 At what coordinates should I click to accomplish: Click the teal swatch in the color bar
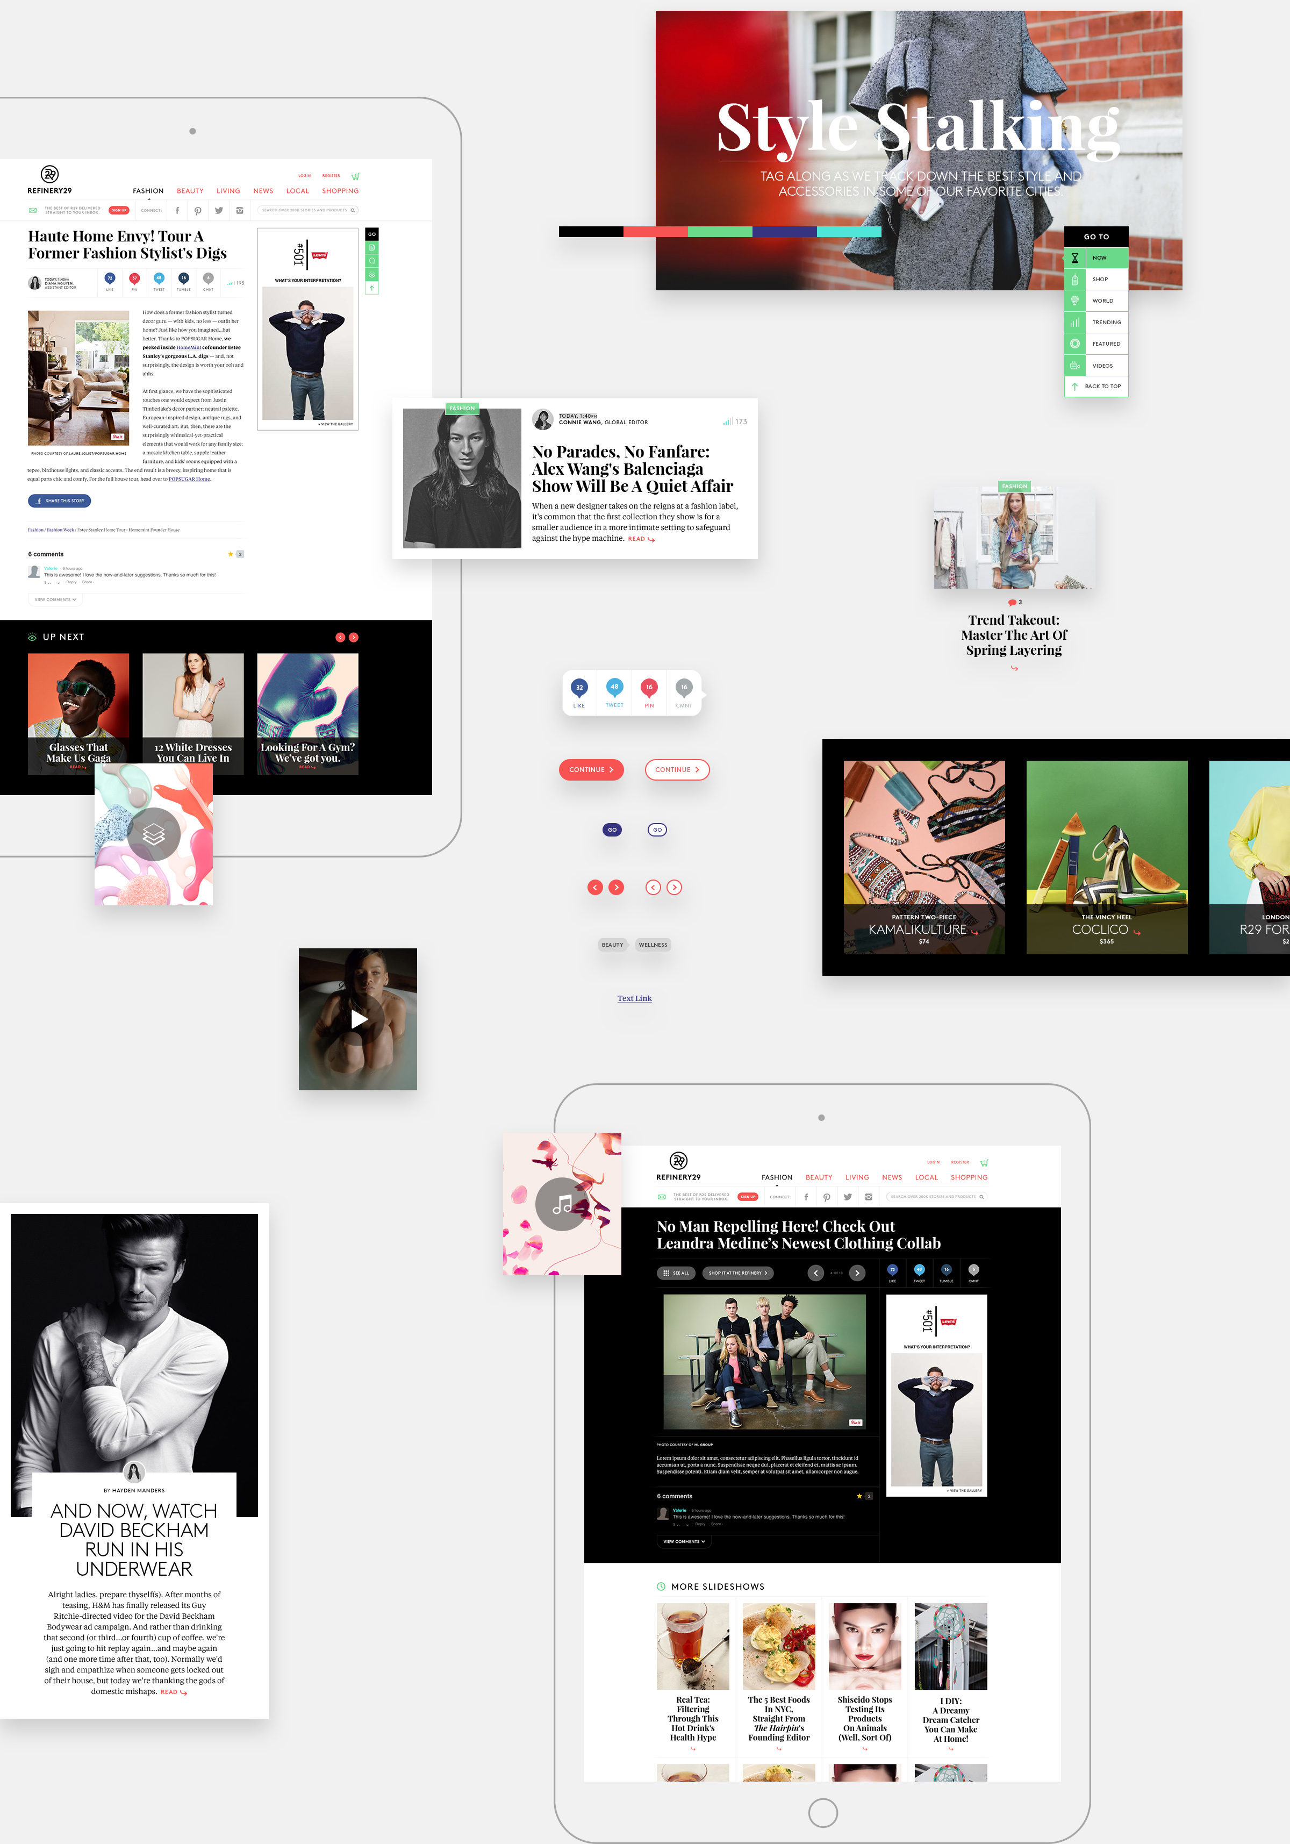tap(849, 232)
